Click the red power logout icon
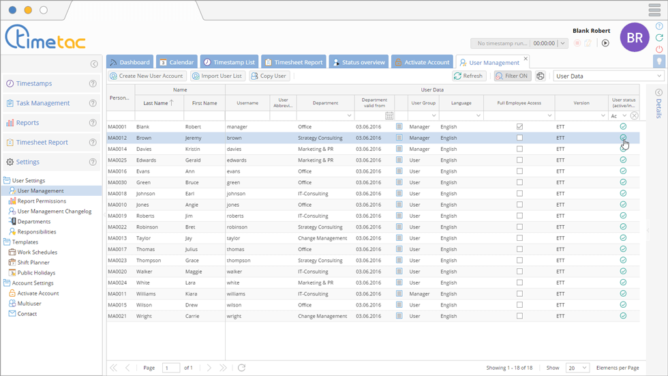 click(659, 49)
